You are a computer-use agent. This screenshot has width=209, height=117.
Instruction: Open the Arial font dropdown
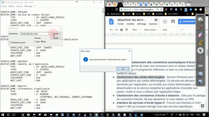pos(169,30)
